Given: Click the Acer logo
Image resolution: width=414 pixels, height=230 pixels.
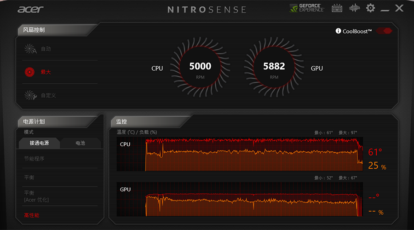Looking at the screenshot, I should pos(30,10).
